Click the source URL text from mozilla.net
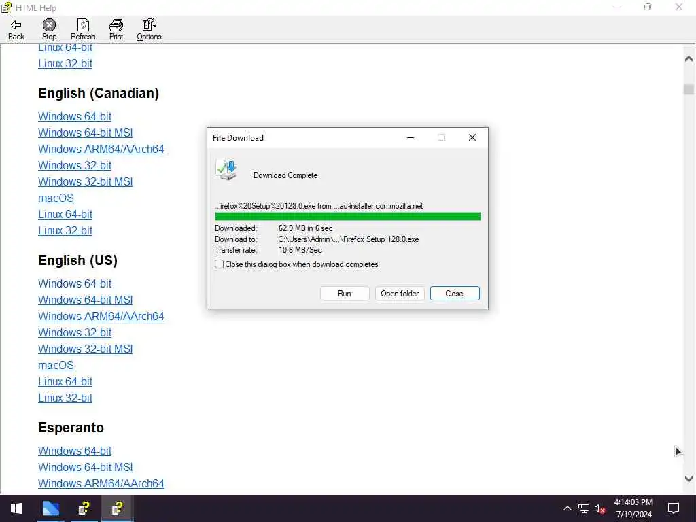The width and height of the screenshot is (696, 522). point(319,206)
